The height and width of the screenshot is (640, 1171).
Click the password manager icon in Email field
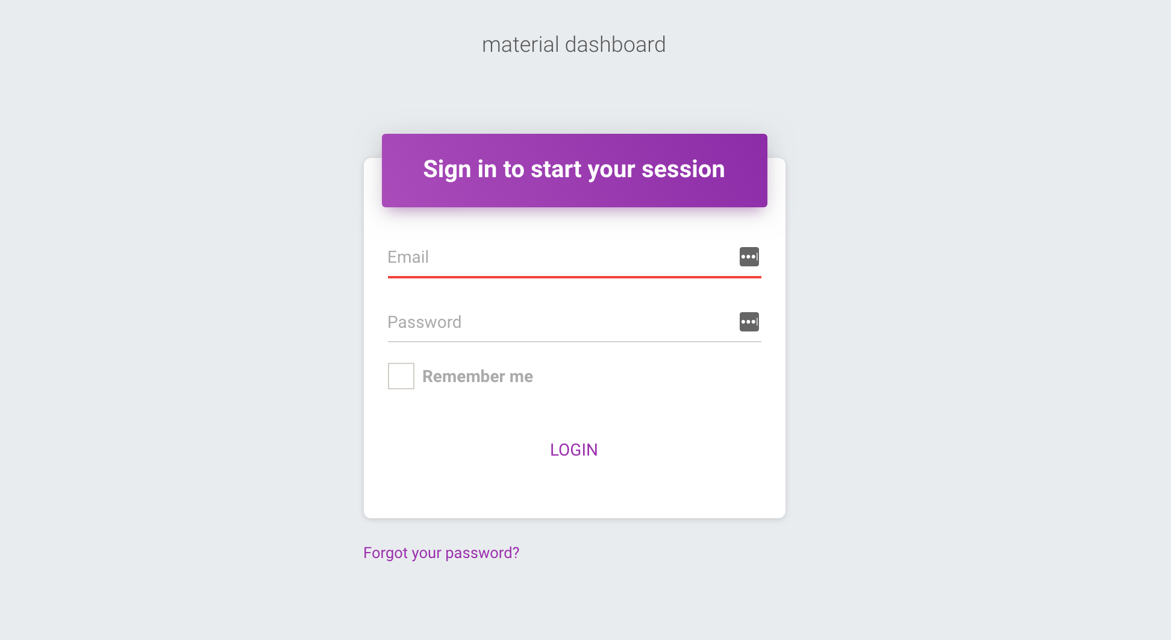pyautogui.click(x=749, y=257)
